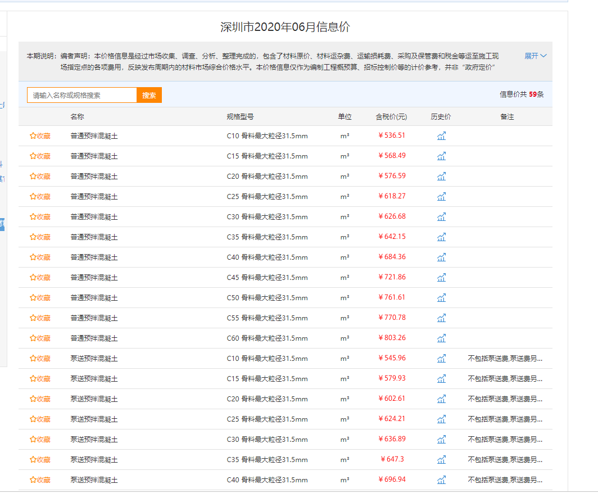Open remark note on 泵送 C10 row
The height and width of the screenshot is (493, 598).
click(505, 358)
